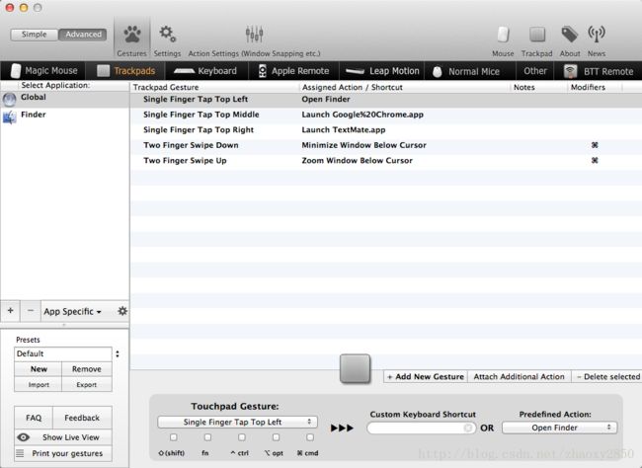
Task: Open the About tag icon
Action: [x=570, y=40]
